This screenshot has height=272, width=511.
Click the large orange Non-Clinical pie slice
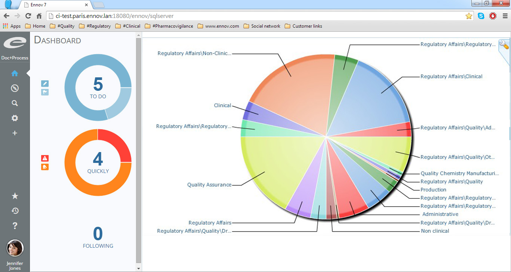pyautogui.click(x=296, y=90)
